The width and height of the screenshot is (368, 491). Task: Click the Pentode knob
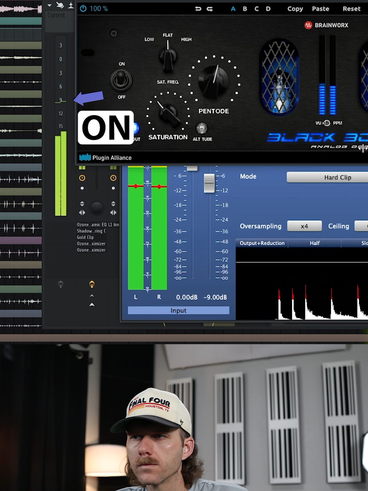point(214,81)
